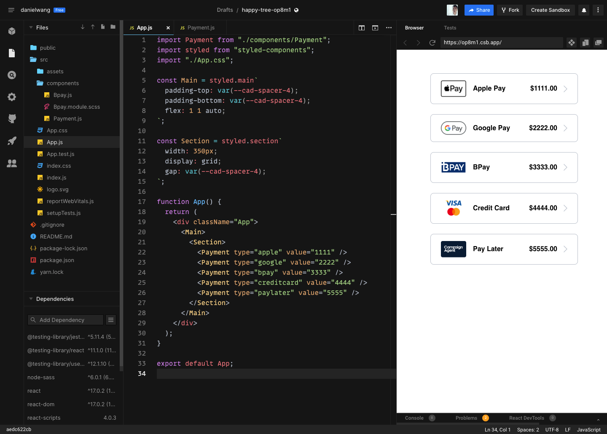Expand the assets folder
The height and width of the screenshot is (434, 607).
click(72, 71)
